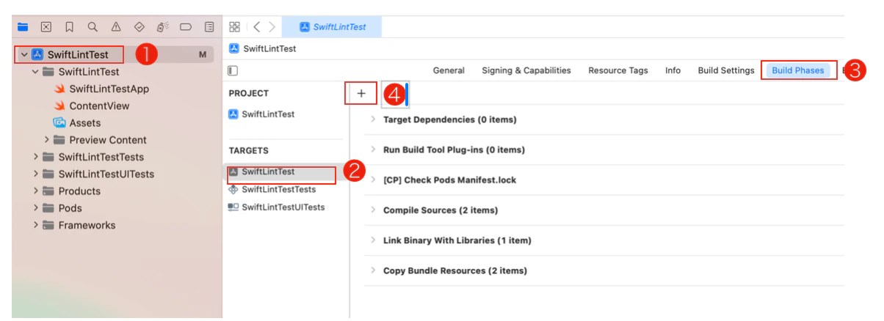Collapse the root SwiftLintTest project chevron
The image size is (884, 321).
(x=24, y=54)
